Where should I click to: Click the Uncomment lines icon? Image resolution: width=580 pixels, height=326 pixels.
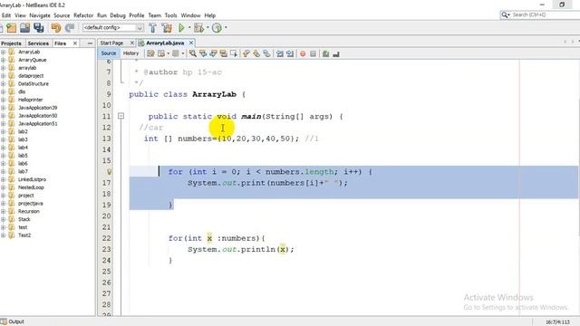[x=336, y=54]
